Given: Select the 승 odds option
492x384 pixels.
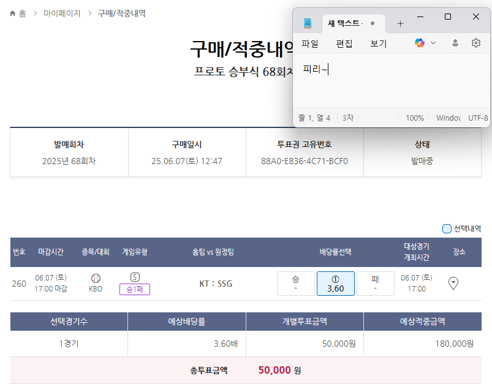Looking at the screenshot, I should (x=296, y=283).
